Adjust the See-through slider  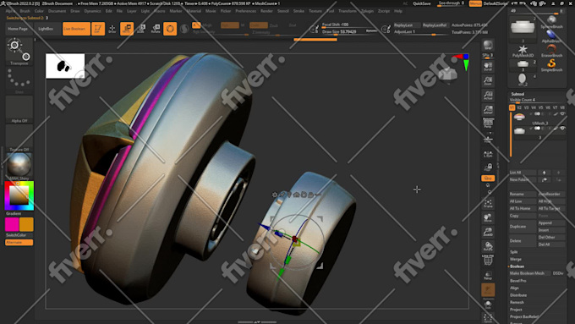[451, 3]
